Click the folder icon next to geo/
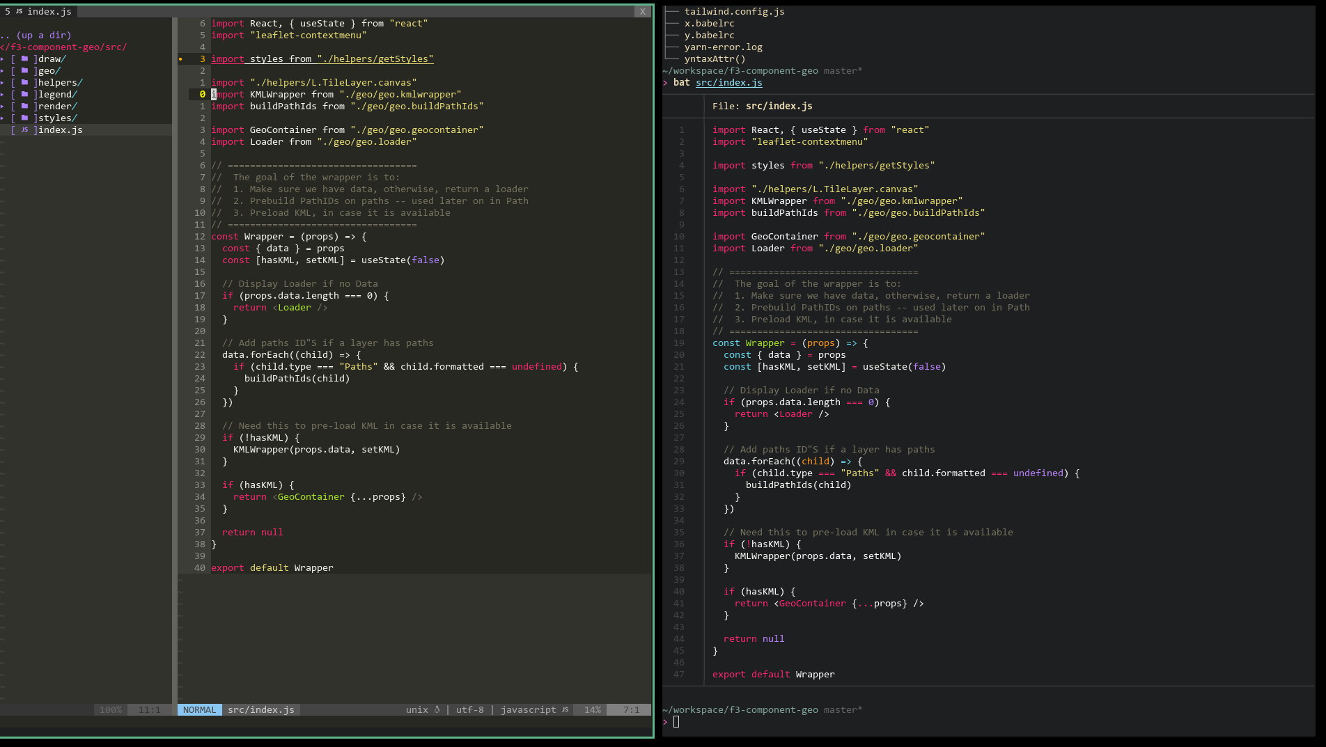The height and width of the screenshot is (747, 1326). 24,70
